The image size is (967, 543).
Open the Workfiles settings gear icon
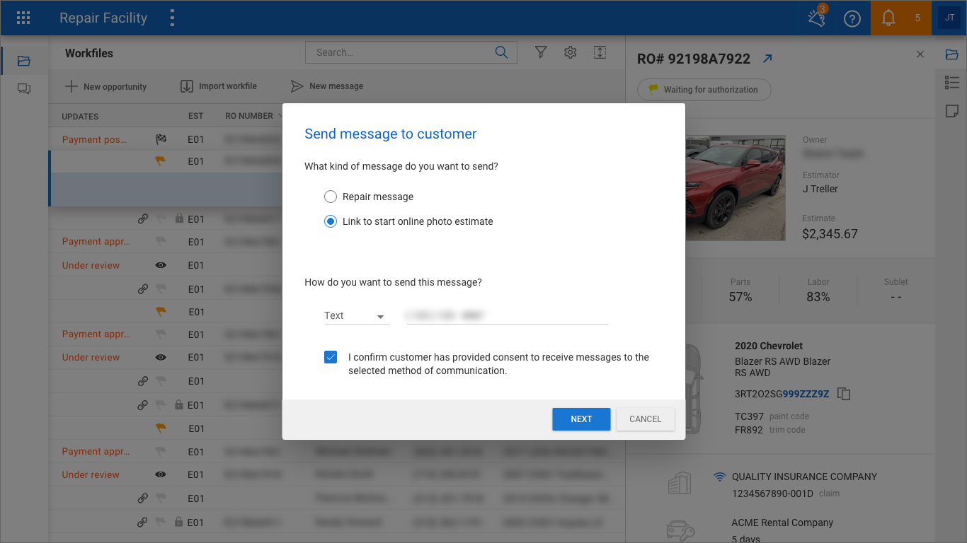click(571, 52)
